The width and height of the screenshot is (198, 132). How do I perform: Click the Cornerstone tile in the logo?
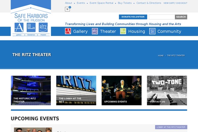click(31, 27)
